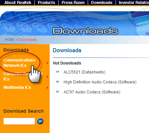Click chevron bullet beside AC'97 Audio Codecs
Viewport: 149px width, 133px height.
click(58, 92)
